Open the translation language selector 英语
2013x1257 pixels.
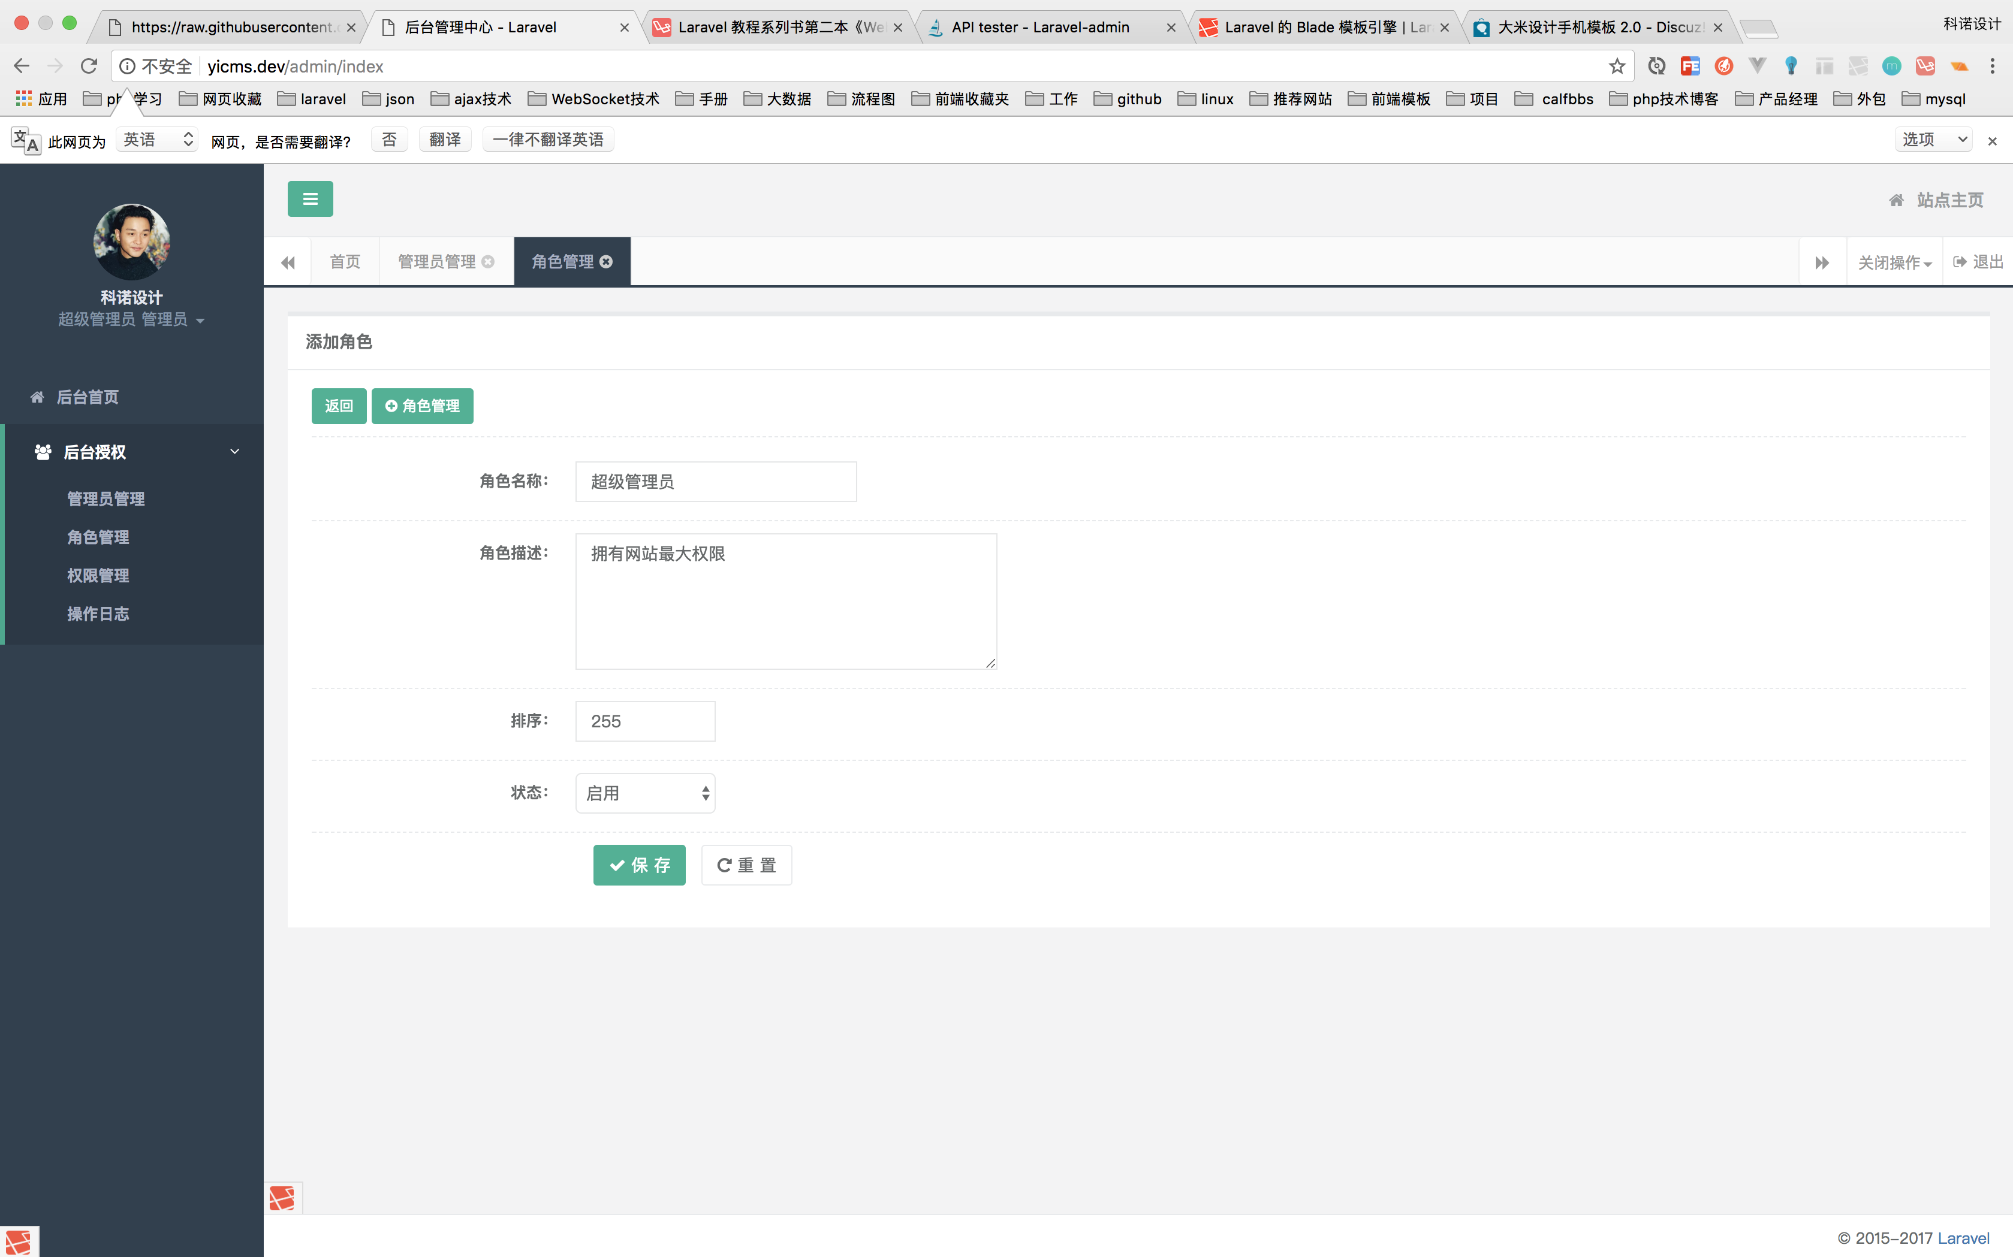156,140
